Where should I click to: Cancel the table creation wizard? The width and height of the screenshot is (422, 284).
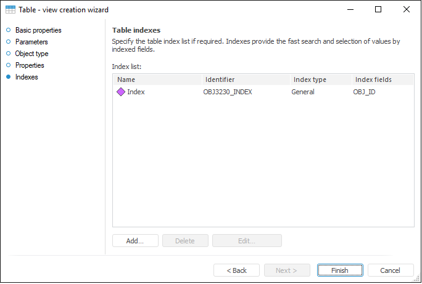391,270
